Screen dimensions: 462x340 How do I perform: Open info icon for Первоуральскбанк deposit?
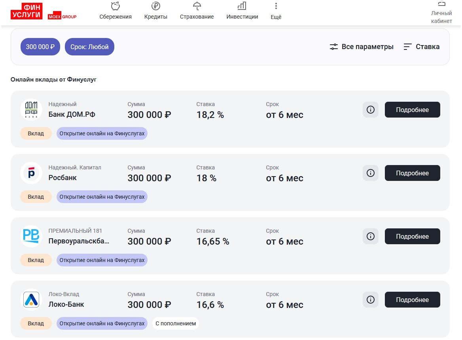click(370, 236)
